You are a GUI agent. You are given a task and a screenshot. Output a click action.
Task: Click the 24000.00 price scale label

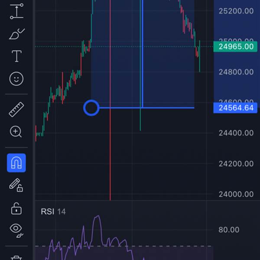coord(236,194)
